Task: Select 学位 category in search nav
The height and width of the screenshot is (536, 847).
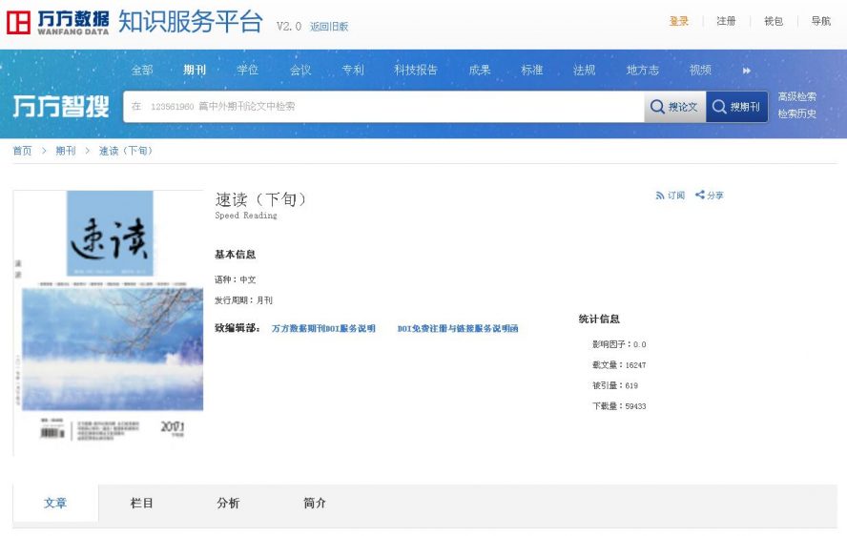Action: pos(247,71)
